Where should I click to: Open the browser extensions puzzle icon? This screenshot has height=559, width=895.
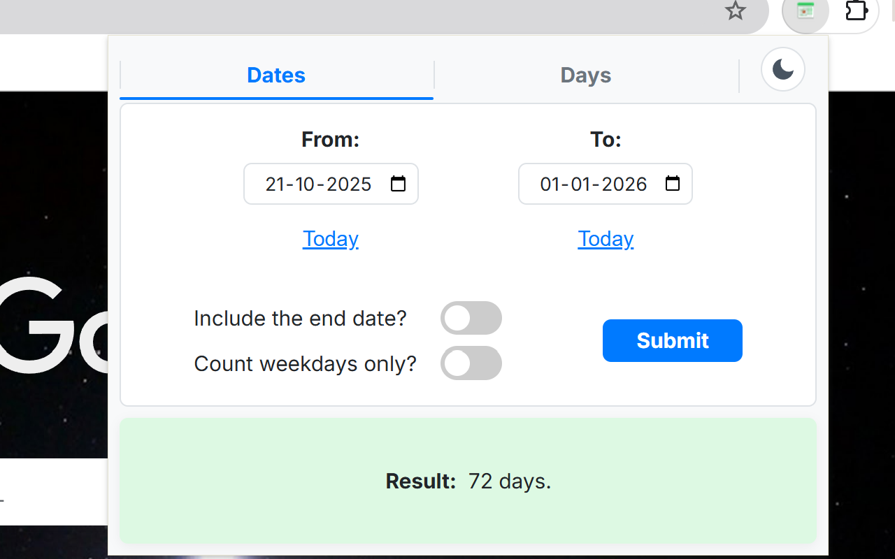[x=856, y=11]
